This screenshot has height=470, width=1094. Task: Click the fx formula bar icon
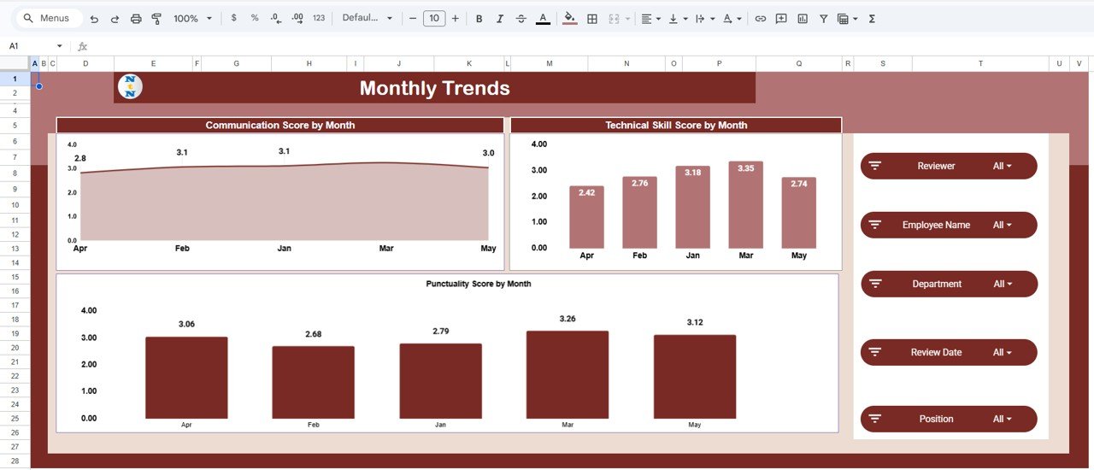click(82, 46)
